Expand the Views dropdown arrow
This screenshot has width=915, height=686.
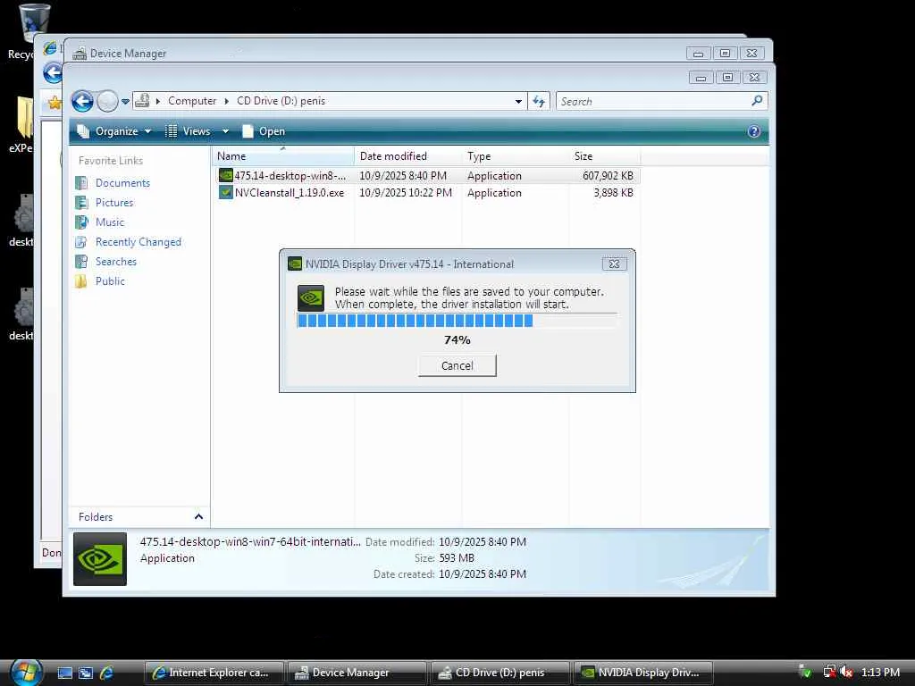pos(225,131)
